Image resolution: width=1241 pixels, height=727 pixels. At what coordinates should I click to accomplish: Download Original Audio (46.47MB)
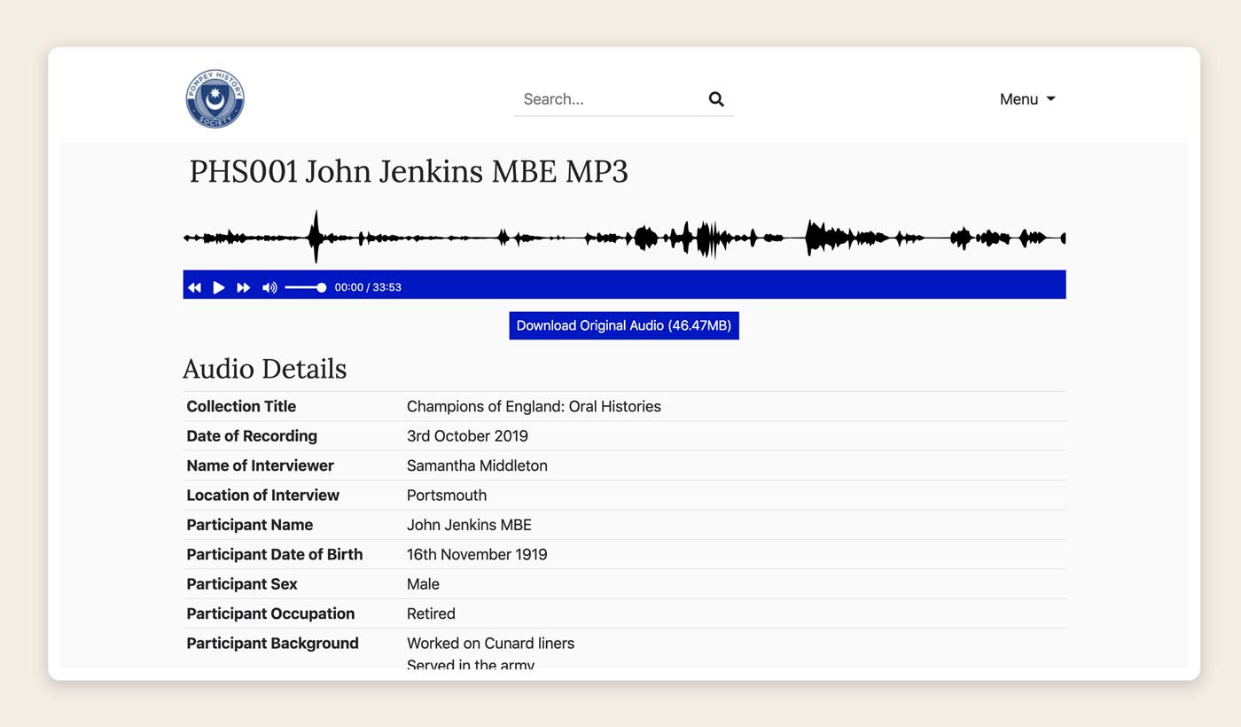point(623,325)
